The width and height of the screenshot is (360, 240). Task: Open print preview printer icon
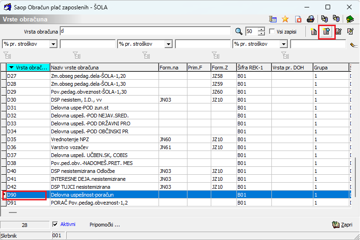click(311, 19)
